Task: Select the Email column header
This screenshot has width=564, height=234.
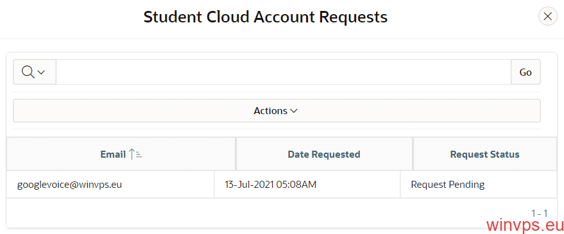Action: pos(121,155)
